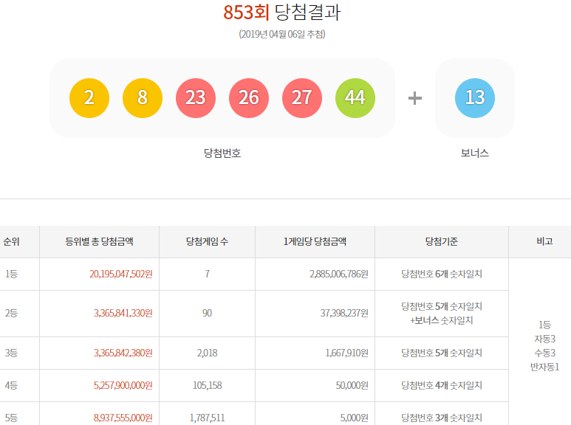The width and height of the screenshot is (571, 425).
Task: Click the red ball numbered 23
Action: (196, 98)
